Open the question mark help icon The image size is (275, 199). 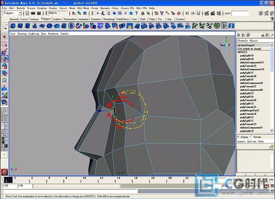[x=137, y=13]
